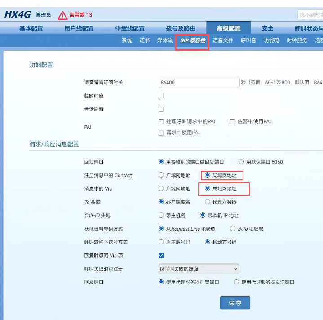Uncheck the 回复时忽略 Via 项 checkbox
323x320 pixels.
(x=161, y=255)
